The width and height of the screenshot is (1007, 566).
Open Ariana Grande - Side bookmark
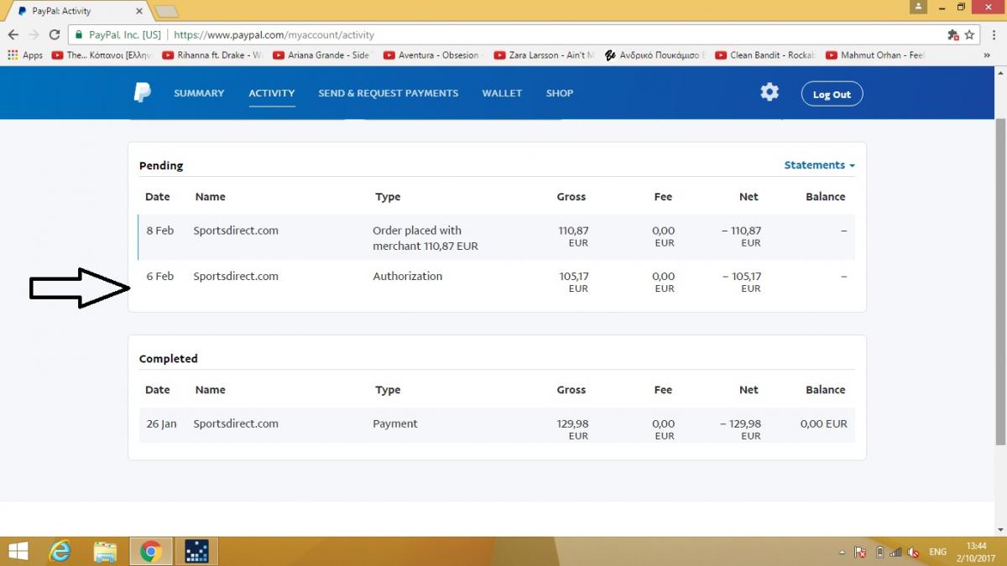point(321,55)
